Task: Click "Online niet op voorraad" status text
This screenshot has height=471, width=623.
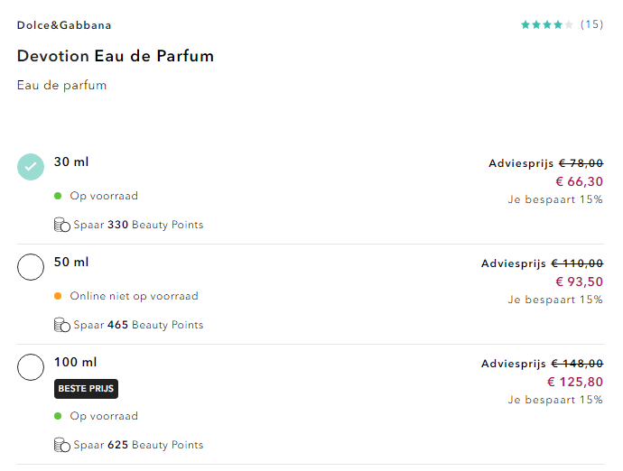Action: 134,296
